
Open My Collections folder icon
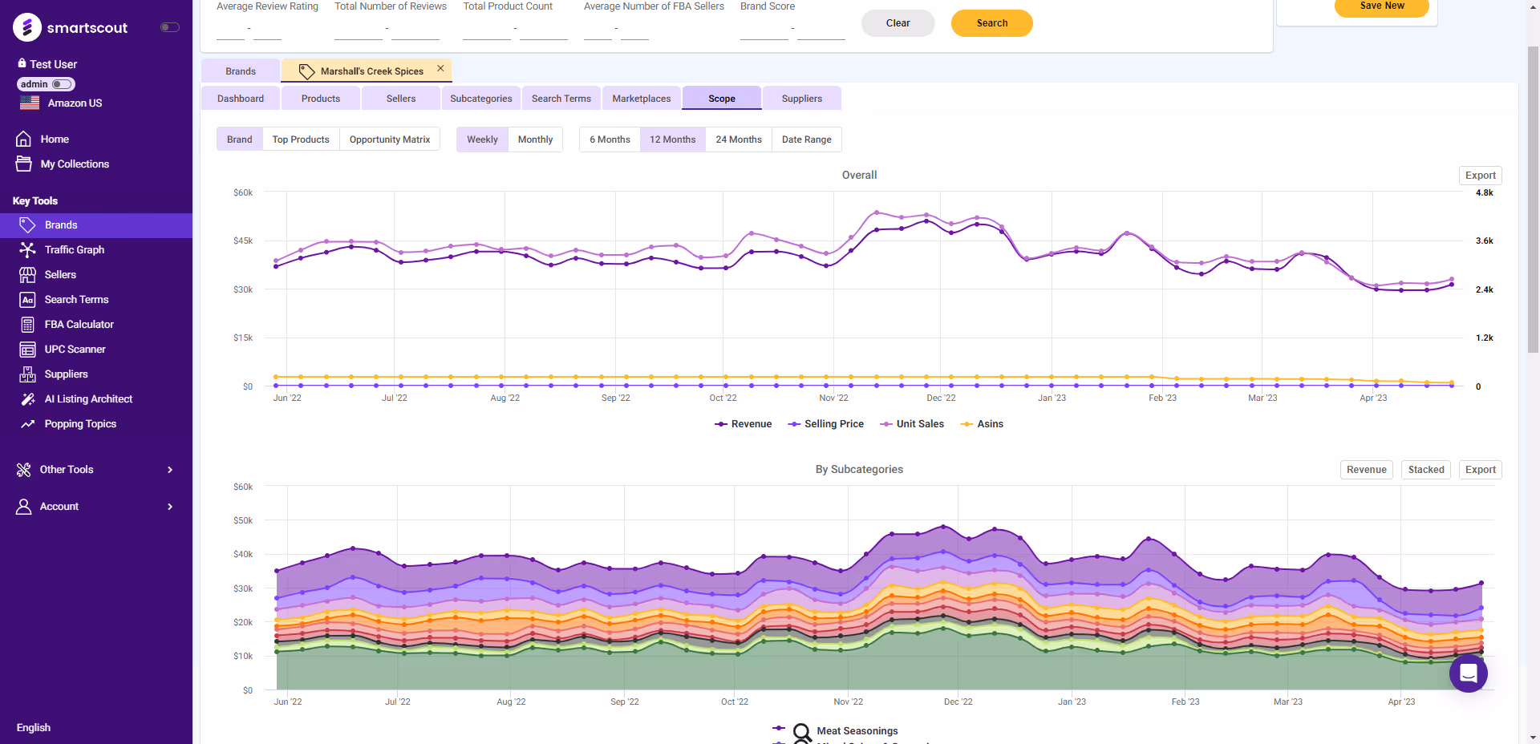click(x=24, y=164)
